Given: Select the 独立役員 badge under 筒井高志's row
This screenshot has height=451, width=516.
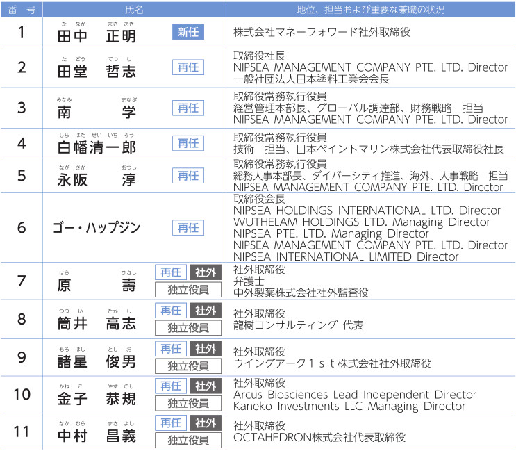Looking at the screenshot, I should tap(188, 327).
